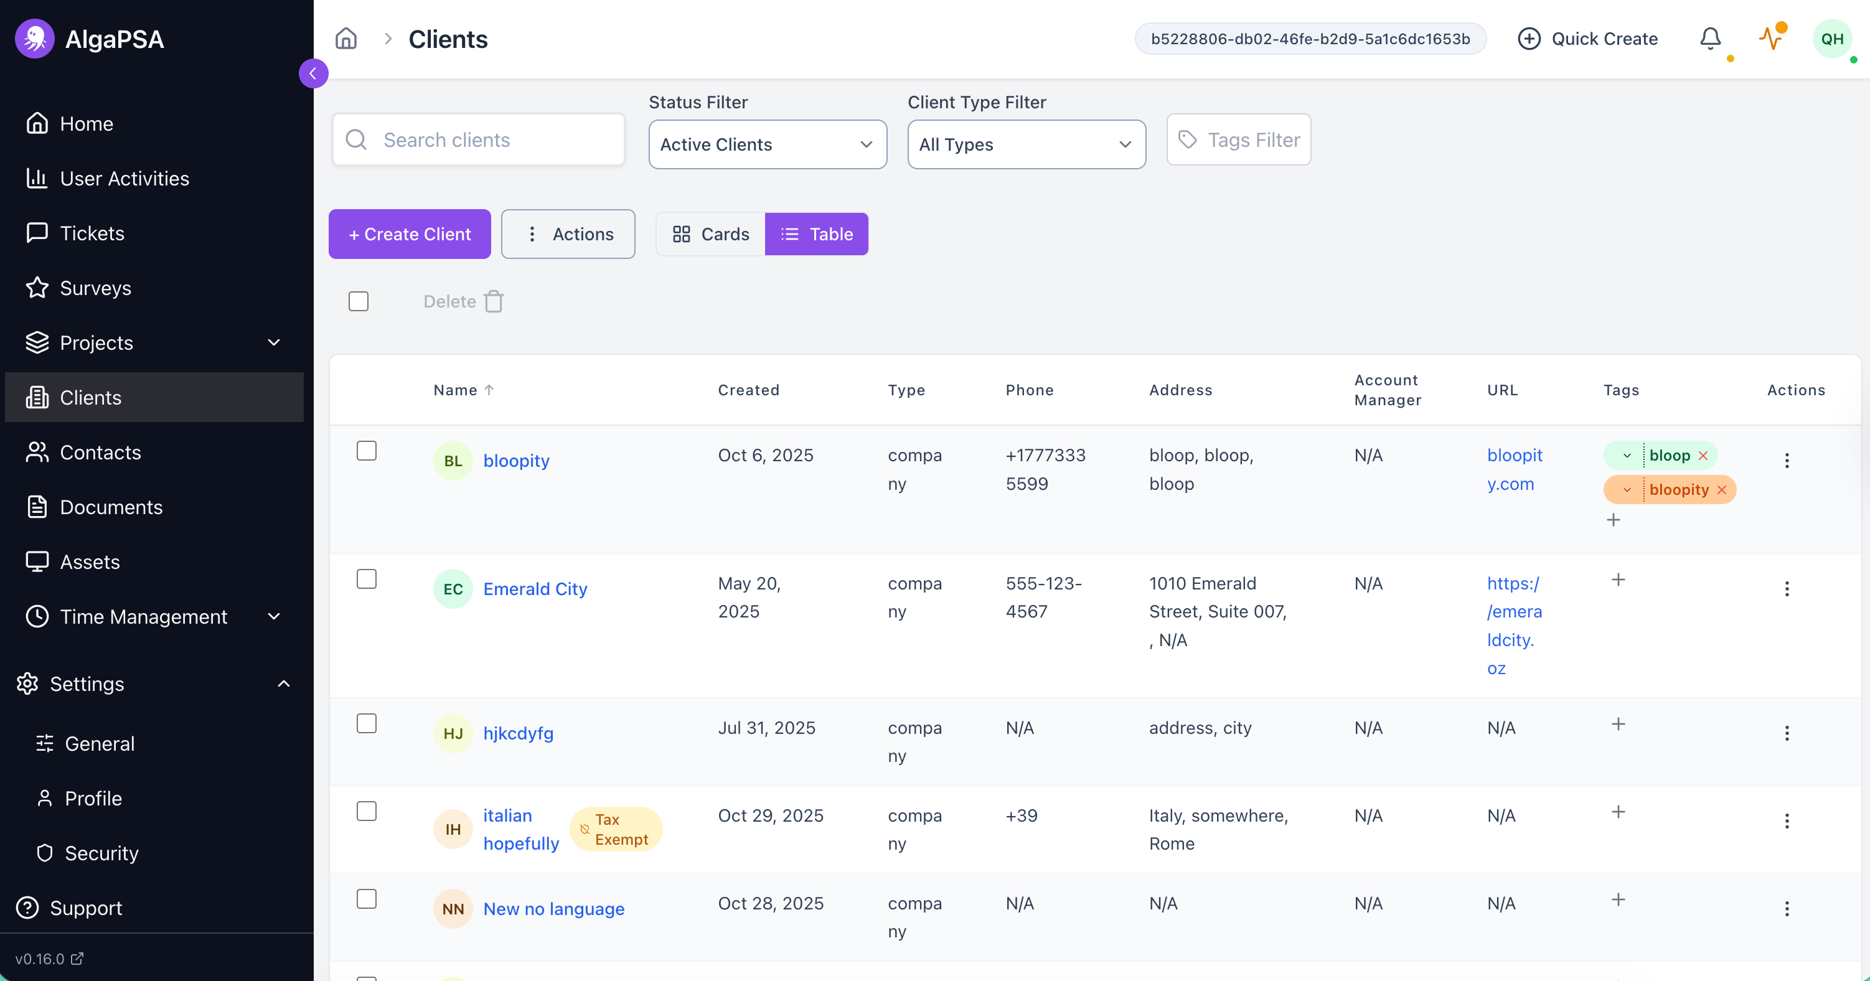Screen dimensions: 1870x981
Task: Open the activity pulse icon in header
Action: (x=1770, y=39)
